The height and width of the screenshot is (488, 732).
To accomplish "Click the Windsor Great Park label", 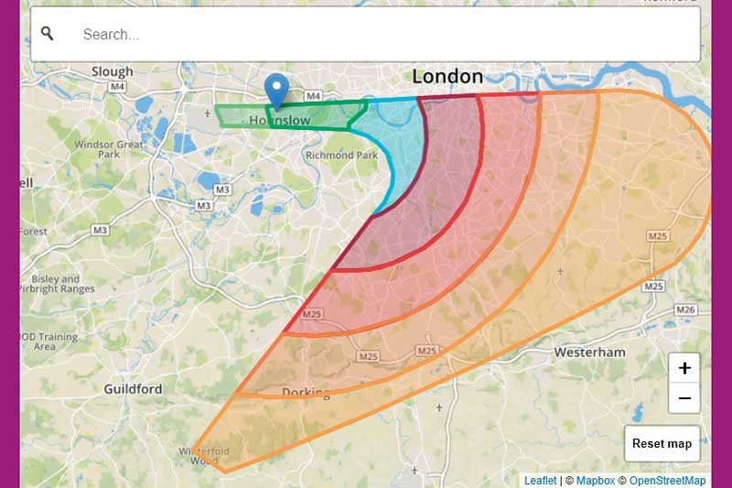I will click(x=108, y=149).
